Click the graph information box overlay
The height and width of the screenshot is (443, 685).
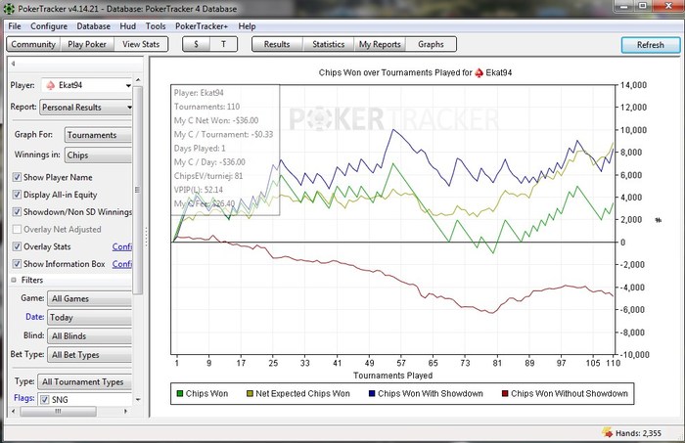(225, 150)
